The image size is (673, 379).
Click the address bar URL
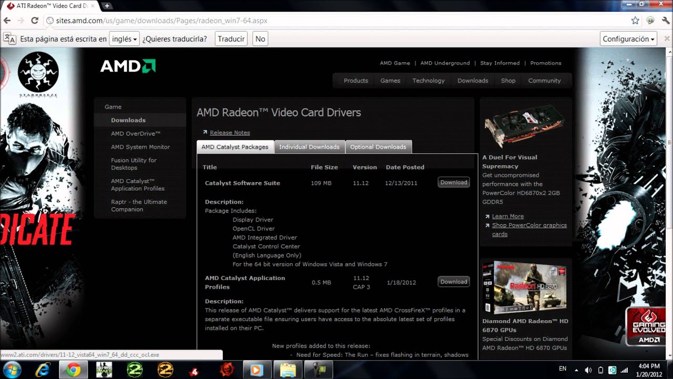(x=162, y=21)
